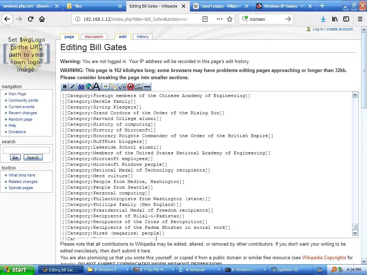
Task: Open page actions three-dot menu
Action: (x=220, y=19)
